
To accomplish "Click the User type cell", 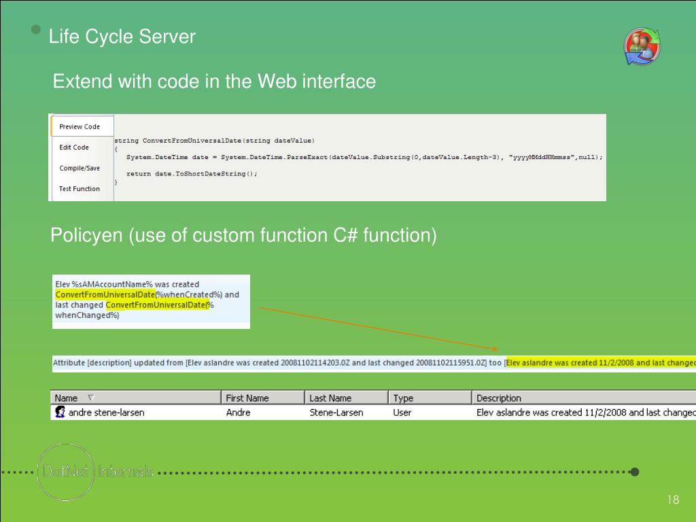I will (x=402, y=413).
